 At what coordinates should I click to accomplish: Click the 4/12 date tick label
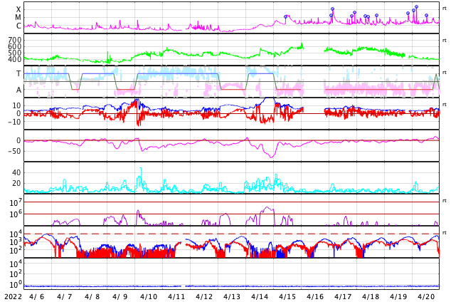204,296
